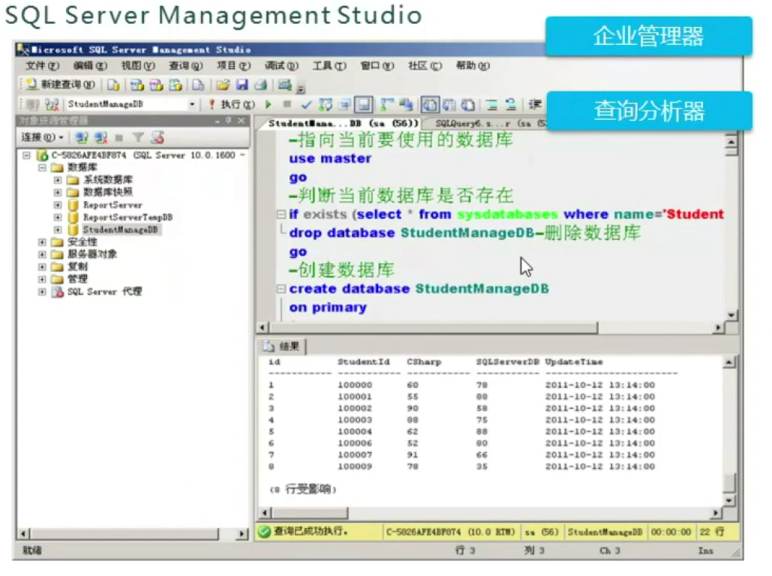Pin the Object Explorer panel
This screenshot has height=576, width=772.
click(x=228, y=120)
